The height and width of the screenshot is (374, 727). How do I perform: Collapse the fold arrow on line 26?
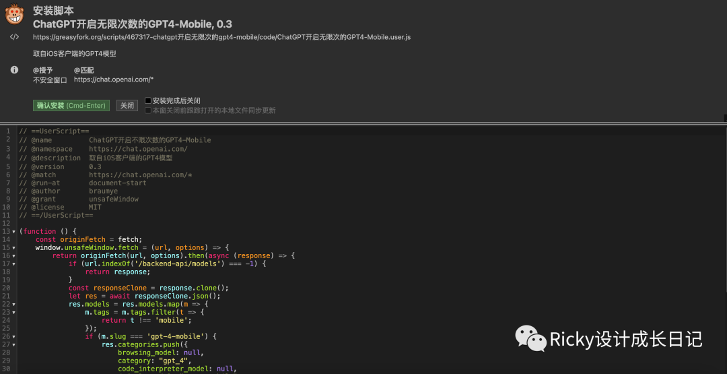click(14, 336)
